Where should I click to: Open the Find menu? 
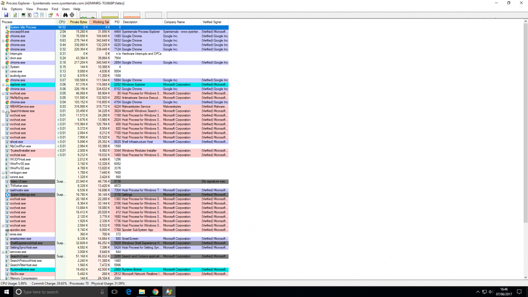pyautogui.click(x=55, y=9)
